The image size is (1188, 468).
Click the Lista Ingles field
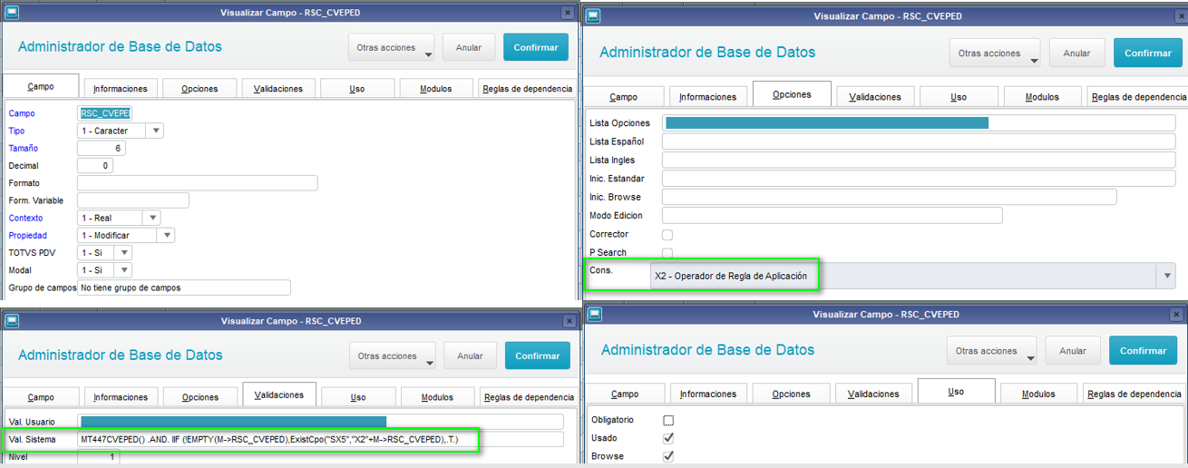click(x=919, y=160)
